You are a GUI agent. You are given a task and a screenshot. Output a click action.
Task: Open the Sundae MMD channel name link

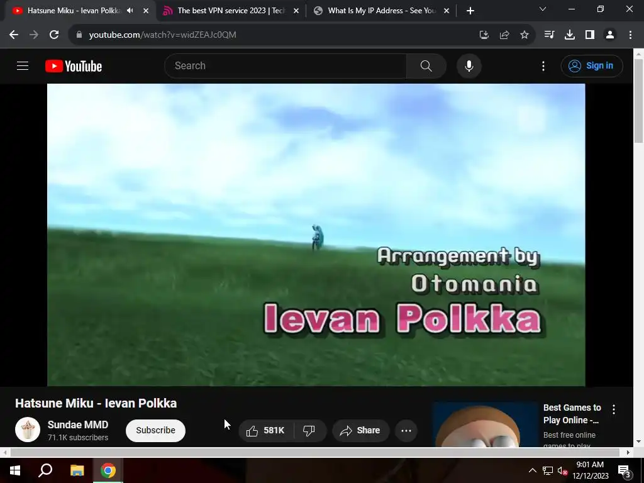click(x=78, y=425)
